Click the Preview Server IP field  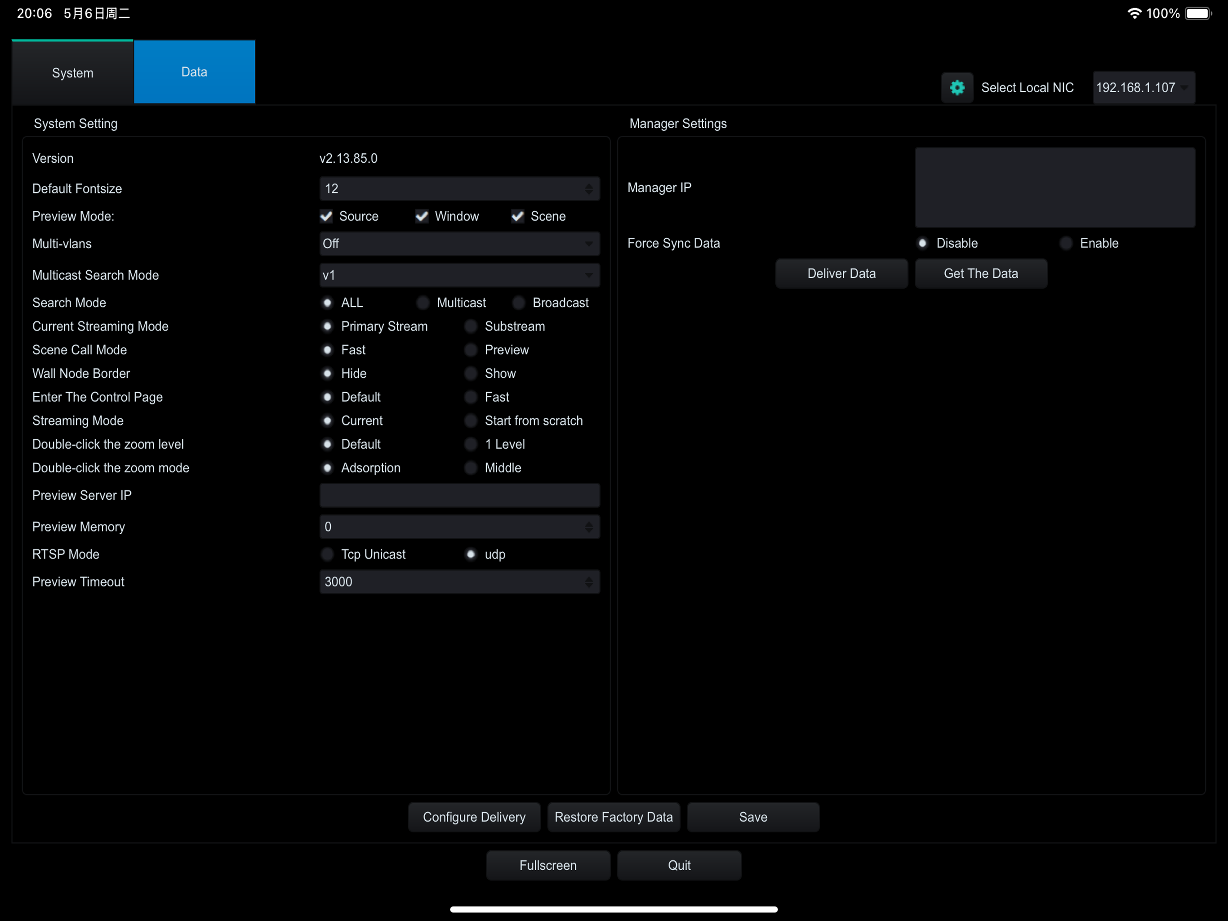[459, 495]
